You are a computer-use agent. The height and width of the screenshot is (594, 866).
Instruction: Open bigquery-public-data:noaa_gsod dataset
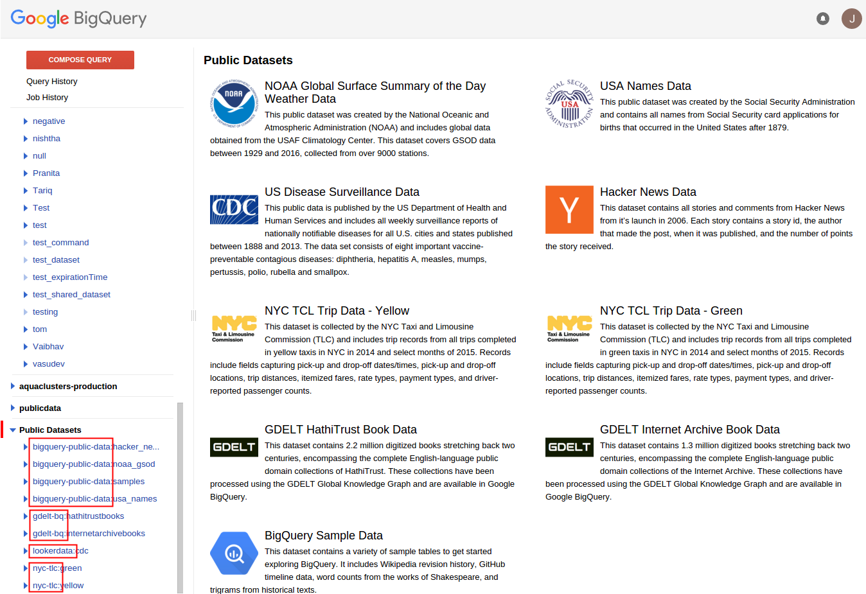(x=94, y=464)
